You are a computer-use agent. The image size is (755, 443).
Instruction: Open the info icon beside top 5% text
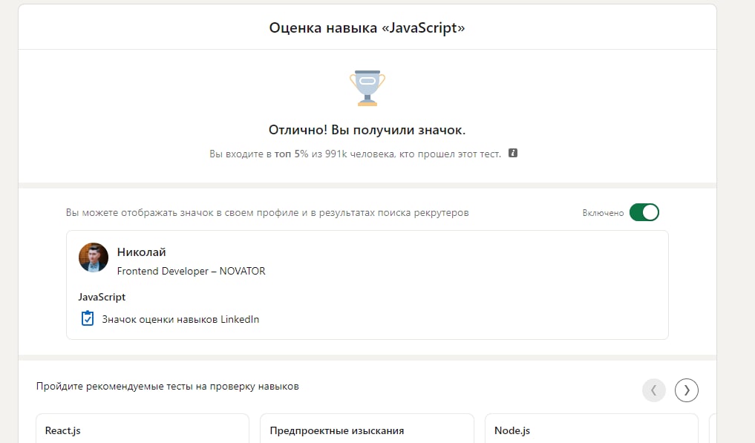[513, 153]
